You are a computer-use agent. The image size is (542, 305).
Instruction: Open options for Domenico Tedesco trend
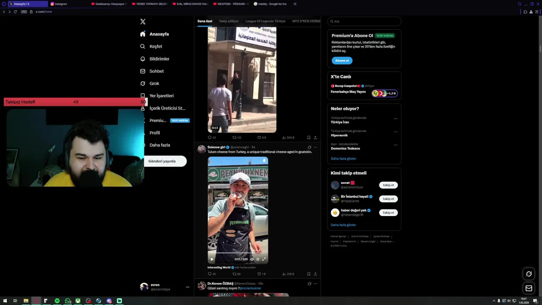395,145
